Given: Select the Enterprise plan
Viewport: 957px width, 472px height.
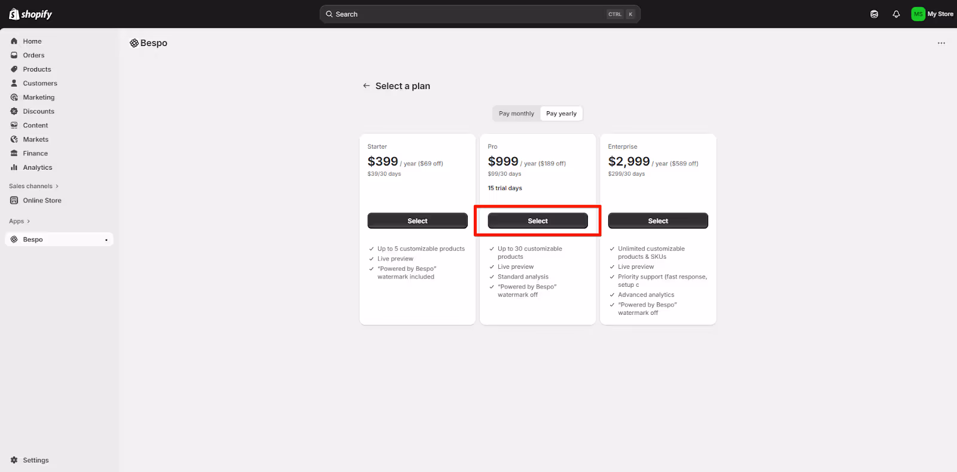Looking at the screenshot, I should pos(658,221).
